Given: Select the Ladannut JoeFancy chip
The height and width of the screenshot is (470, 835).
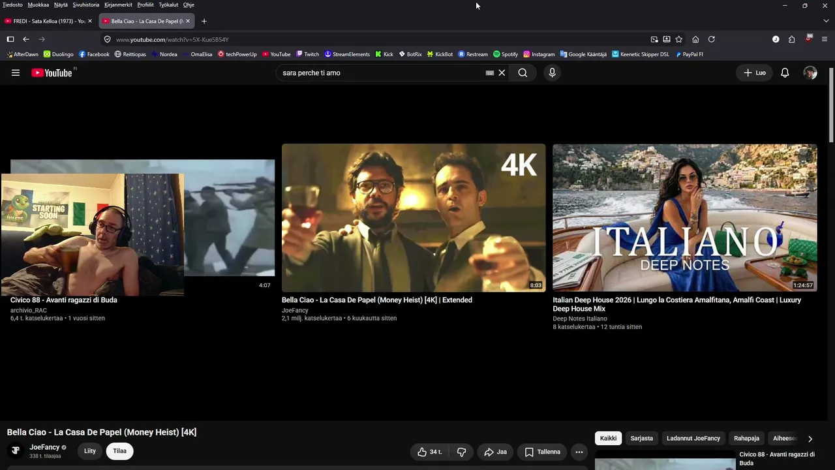Looking at the screenshot, I should tap(693, 439).
